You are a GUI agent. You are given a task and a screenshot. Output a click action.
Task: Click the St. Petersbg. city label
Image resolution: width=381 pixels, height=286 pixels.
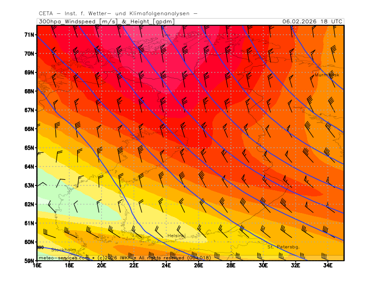point(283,247)
